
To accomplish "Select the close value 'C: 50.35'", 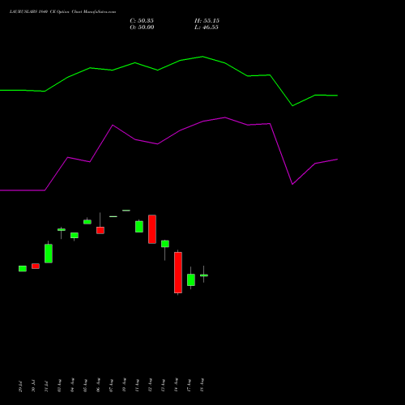I will pyautogui.click(x=142, y=21).
